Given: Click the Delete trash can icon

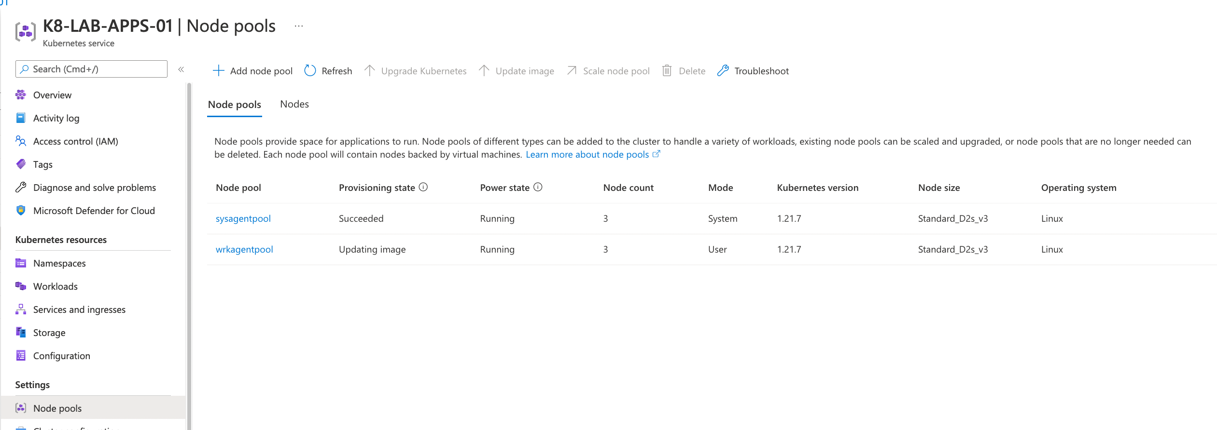Looking at the screenshot, I should [x=667, y=71].
